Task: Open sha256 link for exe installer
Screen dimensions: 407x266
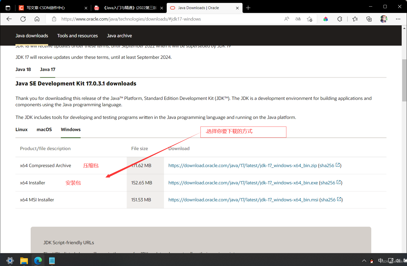Action: click(331, 183)
